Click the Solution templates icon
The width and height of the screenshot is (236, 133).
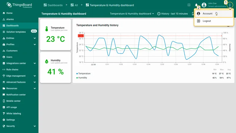click(4, 32)
